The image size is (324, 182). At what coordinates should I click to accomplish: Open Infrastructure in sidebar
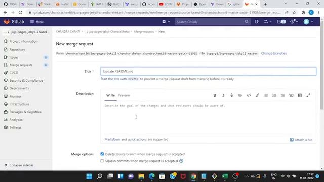pos(19,104)
